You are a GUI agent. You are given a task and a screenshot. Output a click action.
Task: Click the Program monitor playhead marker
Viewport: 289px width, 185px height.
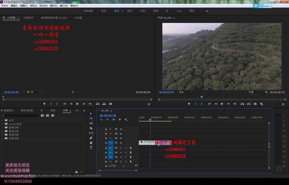coord(201,97)
